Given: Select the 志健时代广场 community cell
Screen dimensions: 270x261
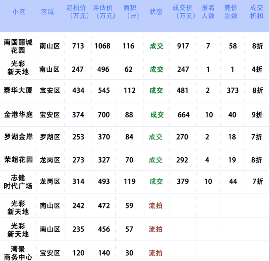Looking at the screenshot, I should coord(18,182).
